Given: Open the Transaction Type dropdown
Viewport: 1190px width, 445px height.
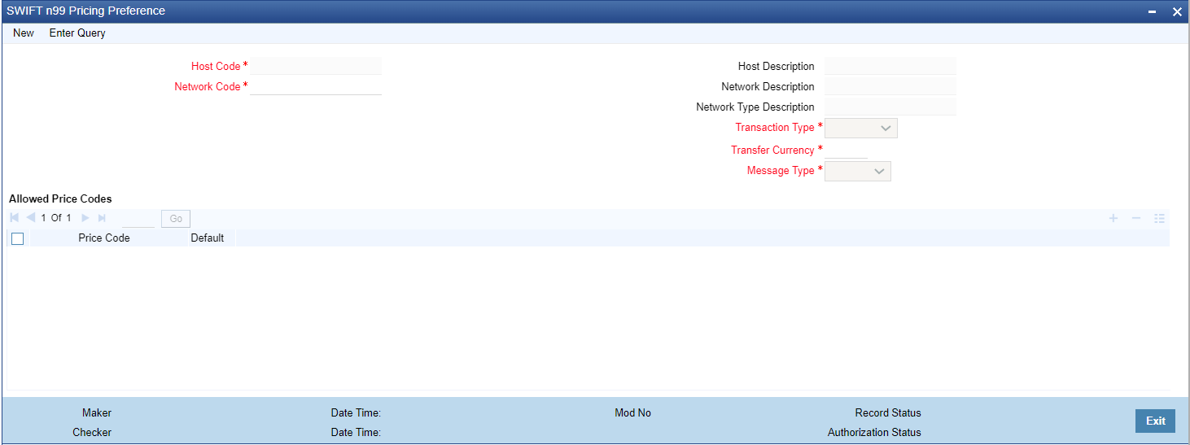Looking at the screenshot, I should click(x=861, y=128).
